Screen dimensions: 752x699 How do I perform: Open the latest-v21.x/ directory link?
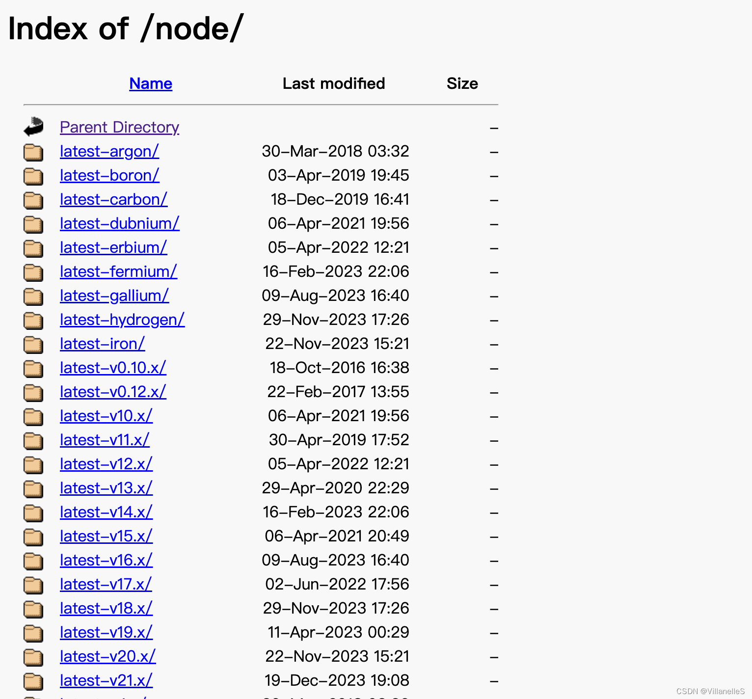[x=106, y=680]
